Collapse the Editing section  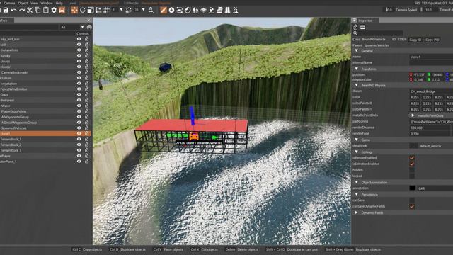[x=357, y=152]
